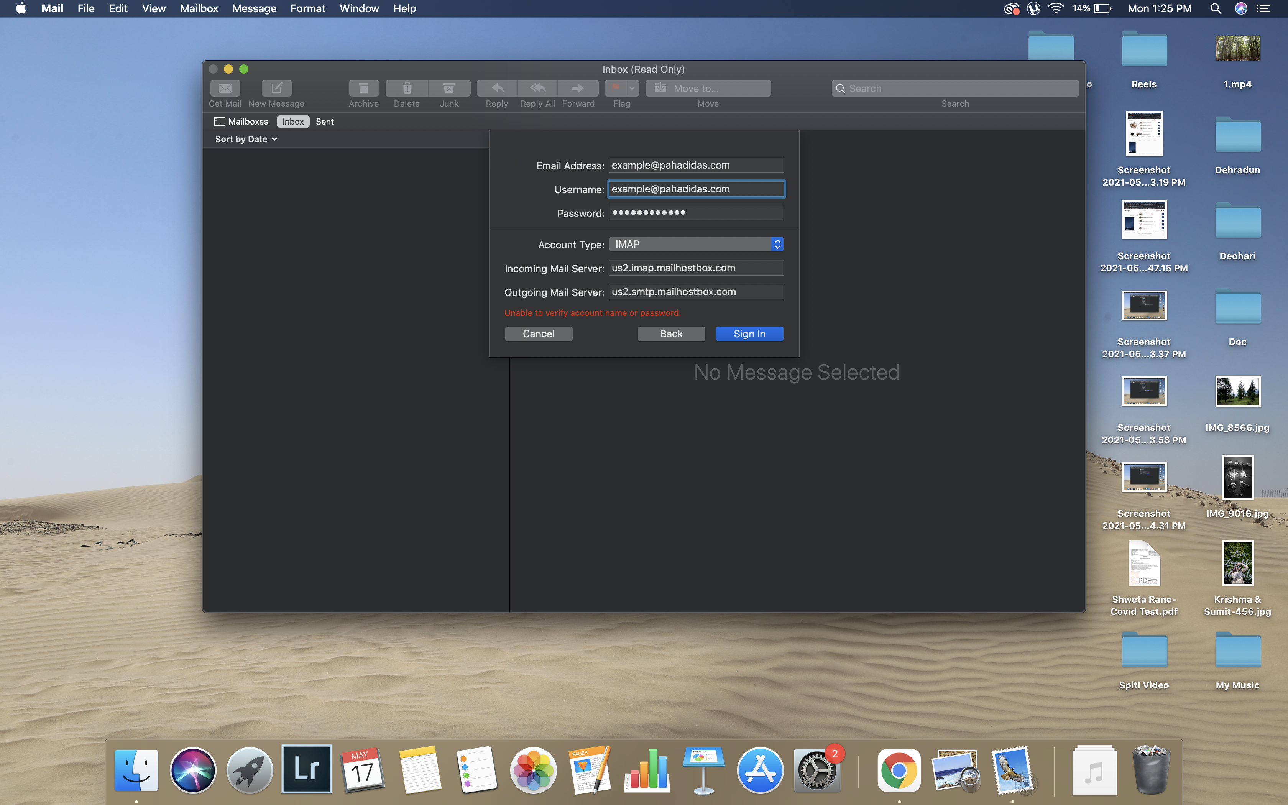The image size is (1288, 805).
Task: Click the Email Address field
Action: pyautogui.click(x=696, y=165)
